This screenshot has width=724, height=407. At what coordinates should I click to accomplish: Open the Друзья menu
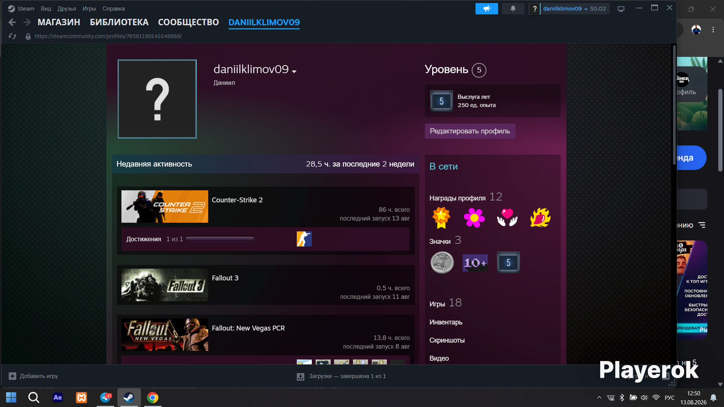tap(67, 9)
